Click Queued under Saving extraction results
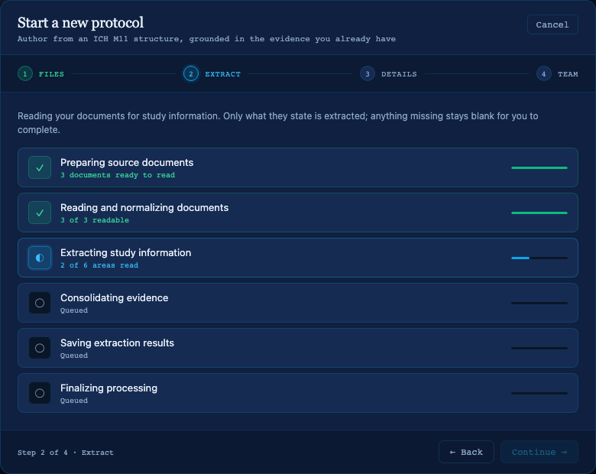Viewport: 596px width, 474px height. [x=74, y=355]
